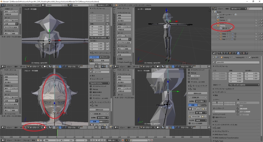Open the 全てのシーン outliner filter dropdown
The width and height of the screenshot is (263, 142).
(239, 8)
